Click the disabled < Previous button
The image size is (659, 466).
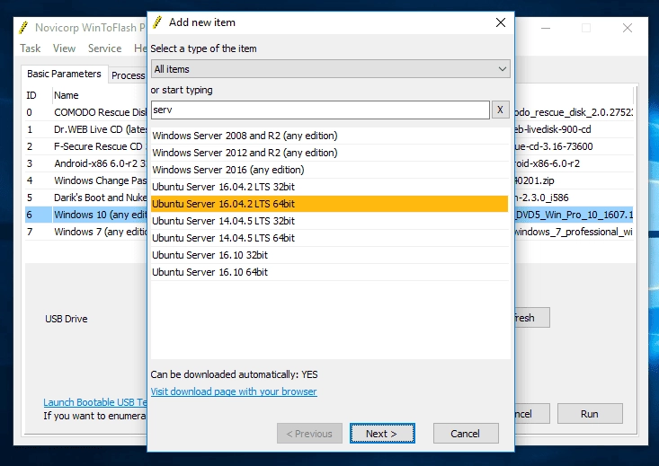pyautogui.click(x=309, y=434)
